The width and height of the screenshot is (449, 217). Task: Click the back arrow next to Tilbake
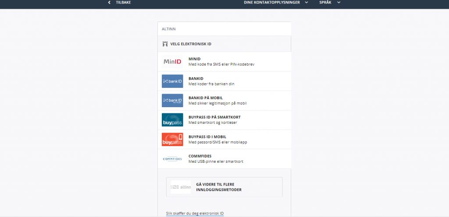tap(109, 2)
